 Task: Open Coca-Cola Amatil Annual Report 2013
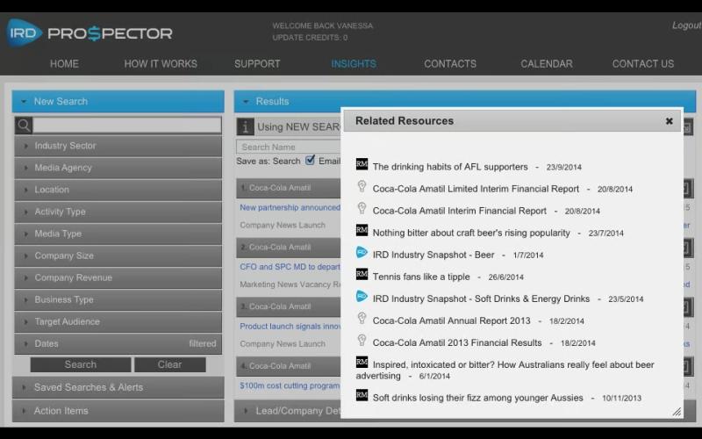[x=451, y=320]
